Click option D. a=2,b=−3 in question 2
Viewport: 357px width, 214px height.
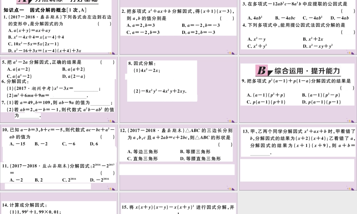(198, 32)
